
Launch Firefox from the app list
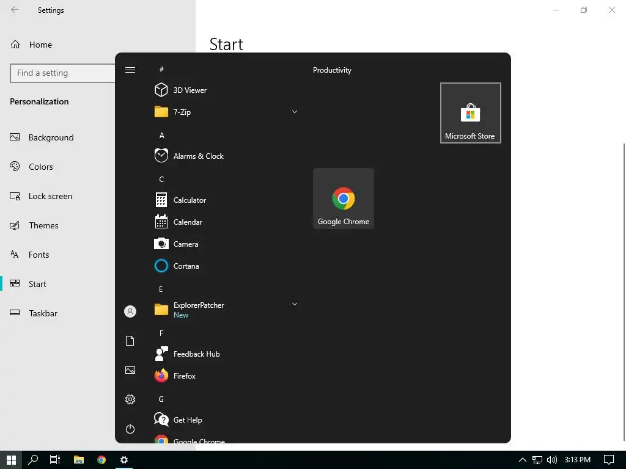pyautogui.click(x=226, y=376)
